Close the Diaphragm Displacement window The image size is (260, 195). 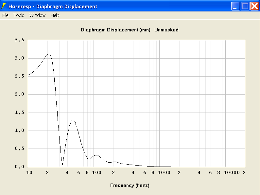pyautogui.click(x=254, y=6)
